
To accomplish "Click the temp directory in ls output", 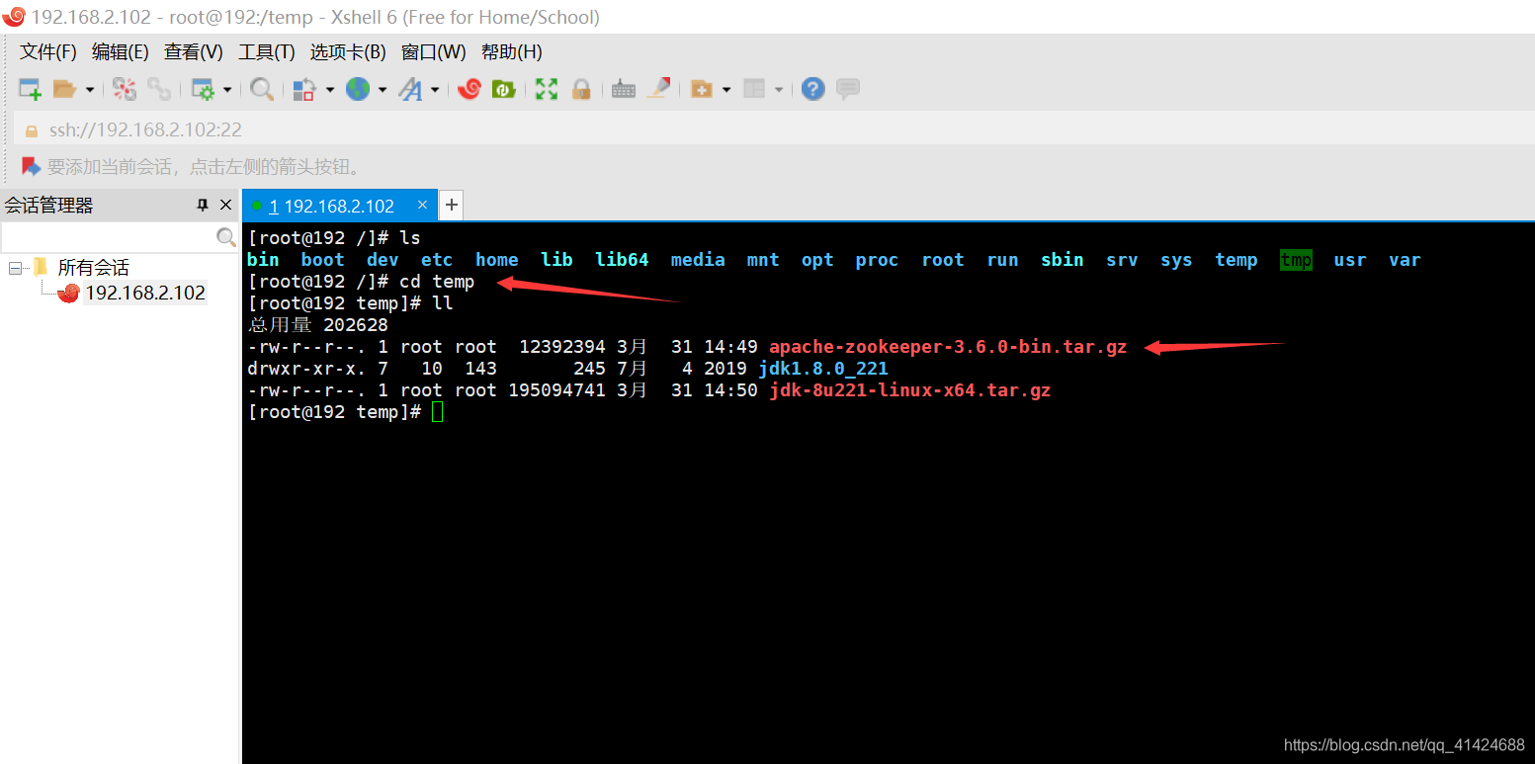I will [1237, 260].
